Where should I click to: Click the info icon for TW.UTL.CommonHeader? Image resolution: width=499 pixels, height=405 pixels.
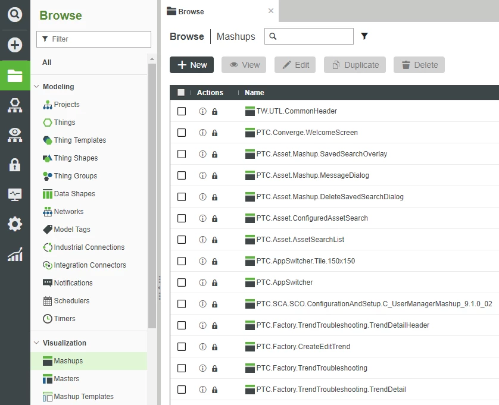point(202,111)
